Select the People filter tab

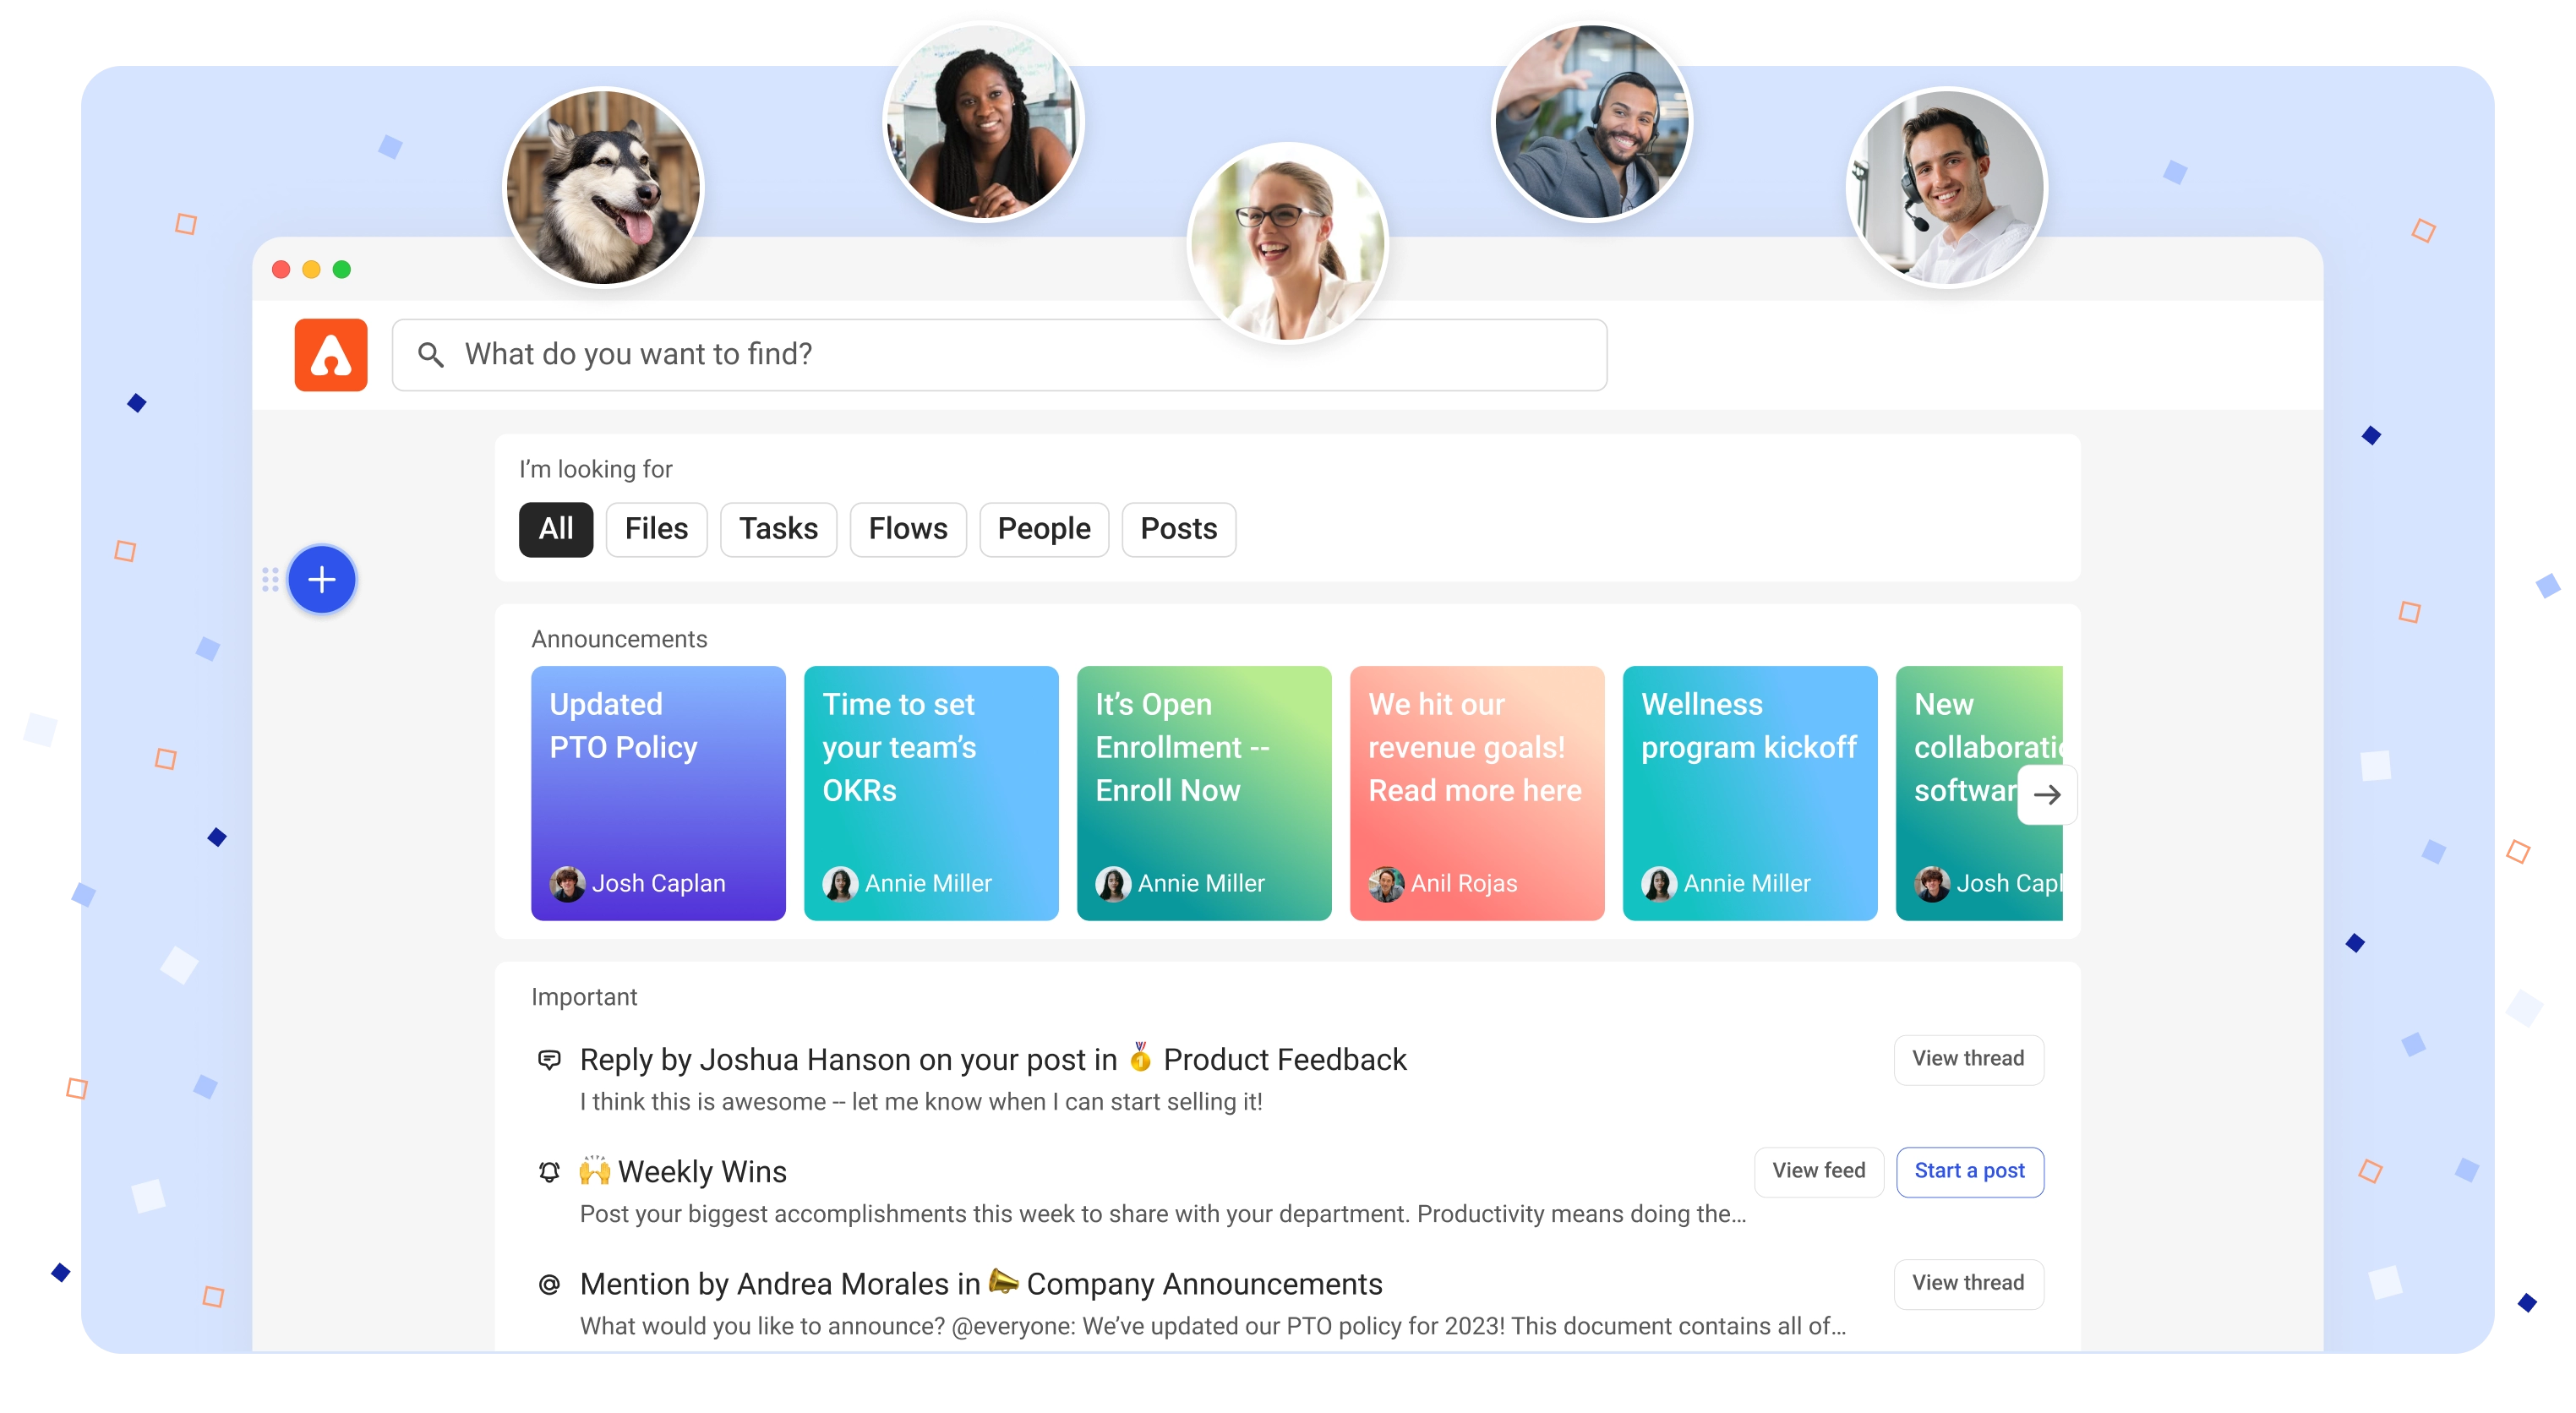1044,527
